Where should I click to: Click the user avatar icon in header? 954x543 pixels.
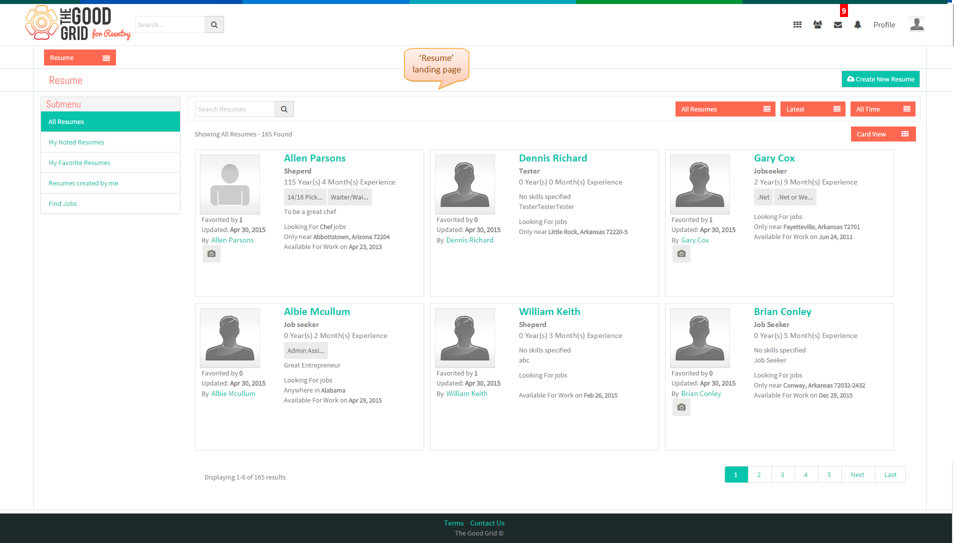pos(916,24)
